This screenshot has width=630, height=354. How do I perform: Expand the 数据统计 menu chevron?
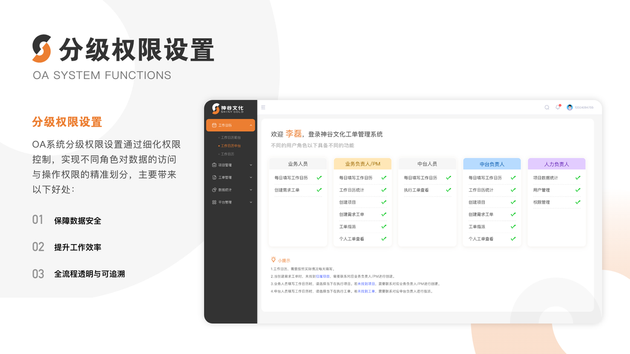point(251,190)
